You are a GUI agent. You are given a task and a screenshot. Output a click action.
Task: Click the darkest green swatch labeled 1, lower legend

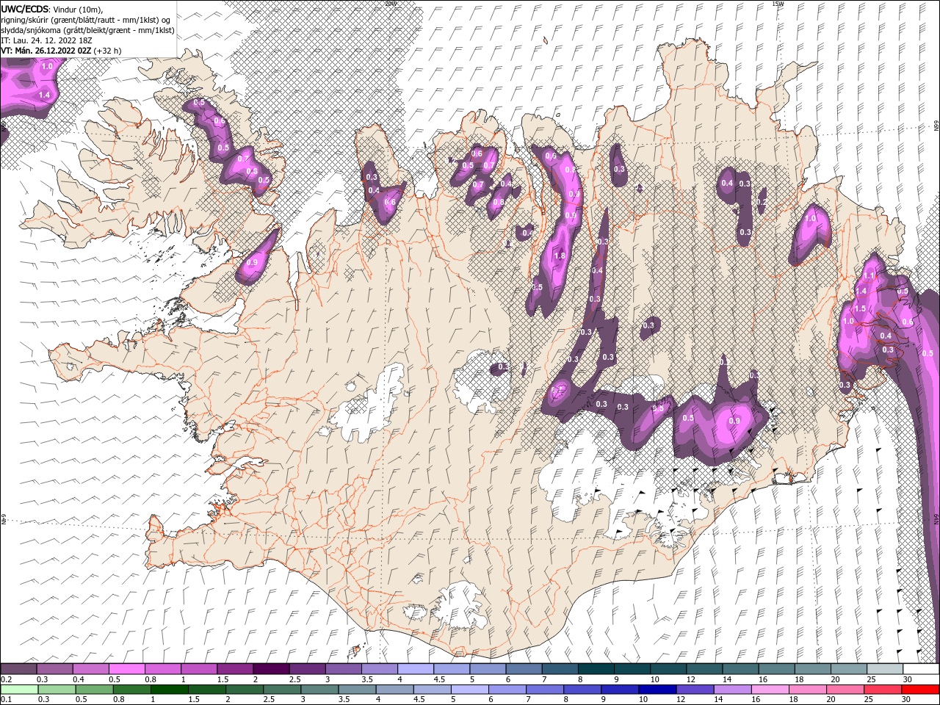(x=169, y=690)
